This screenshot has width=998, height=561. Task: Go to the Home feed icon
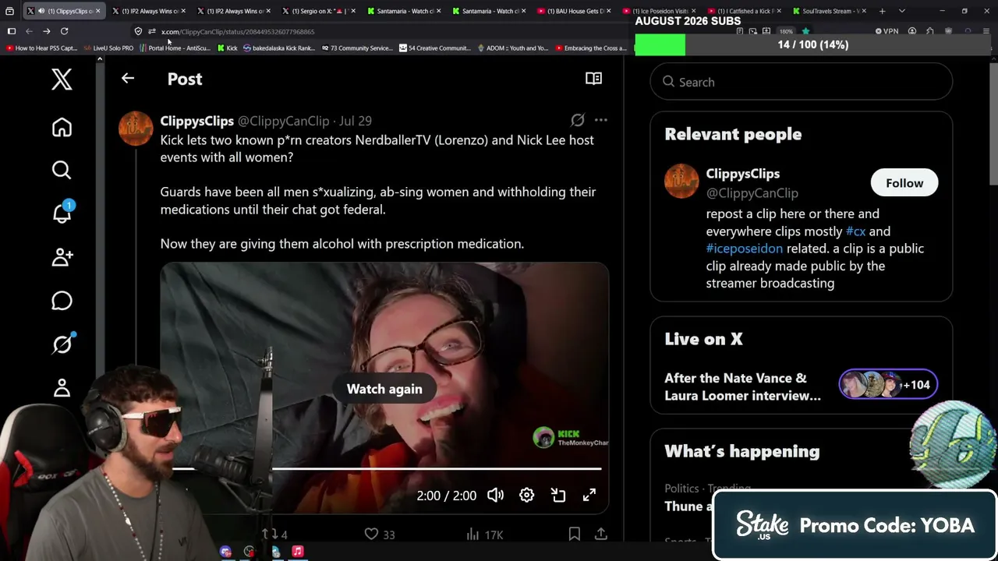point(62,127)
